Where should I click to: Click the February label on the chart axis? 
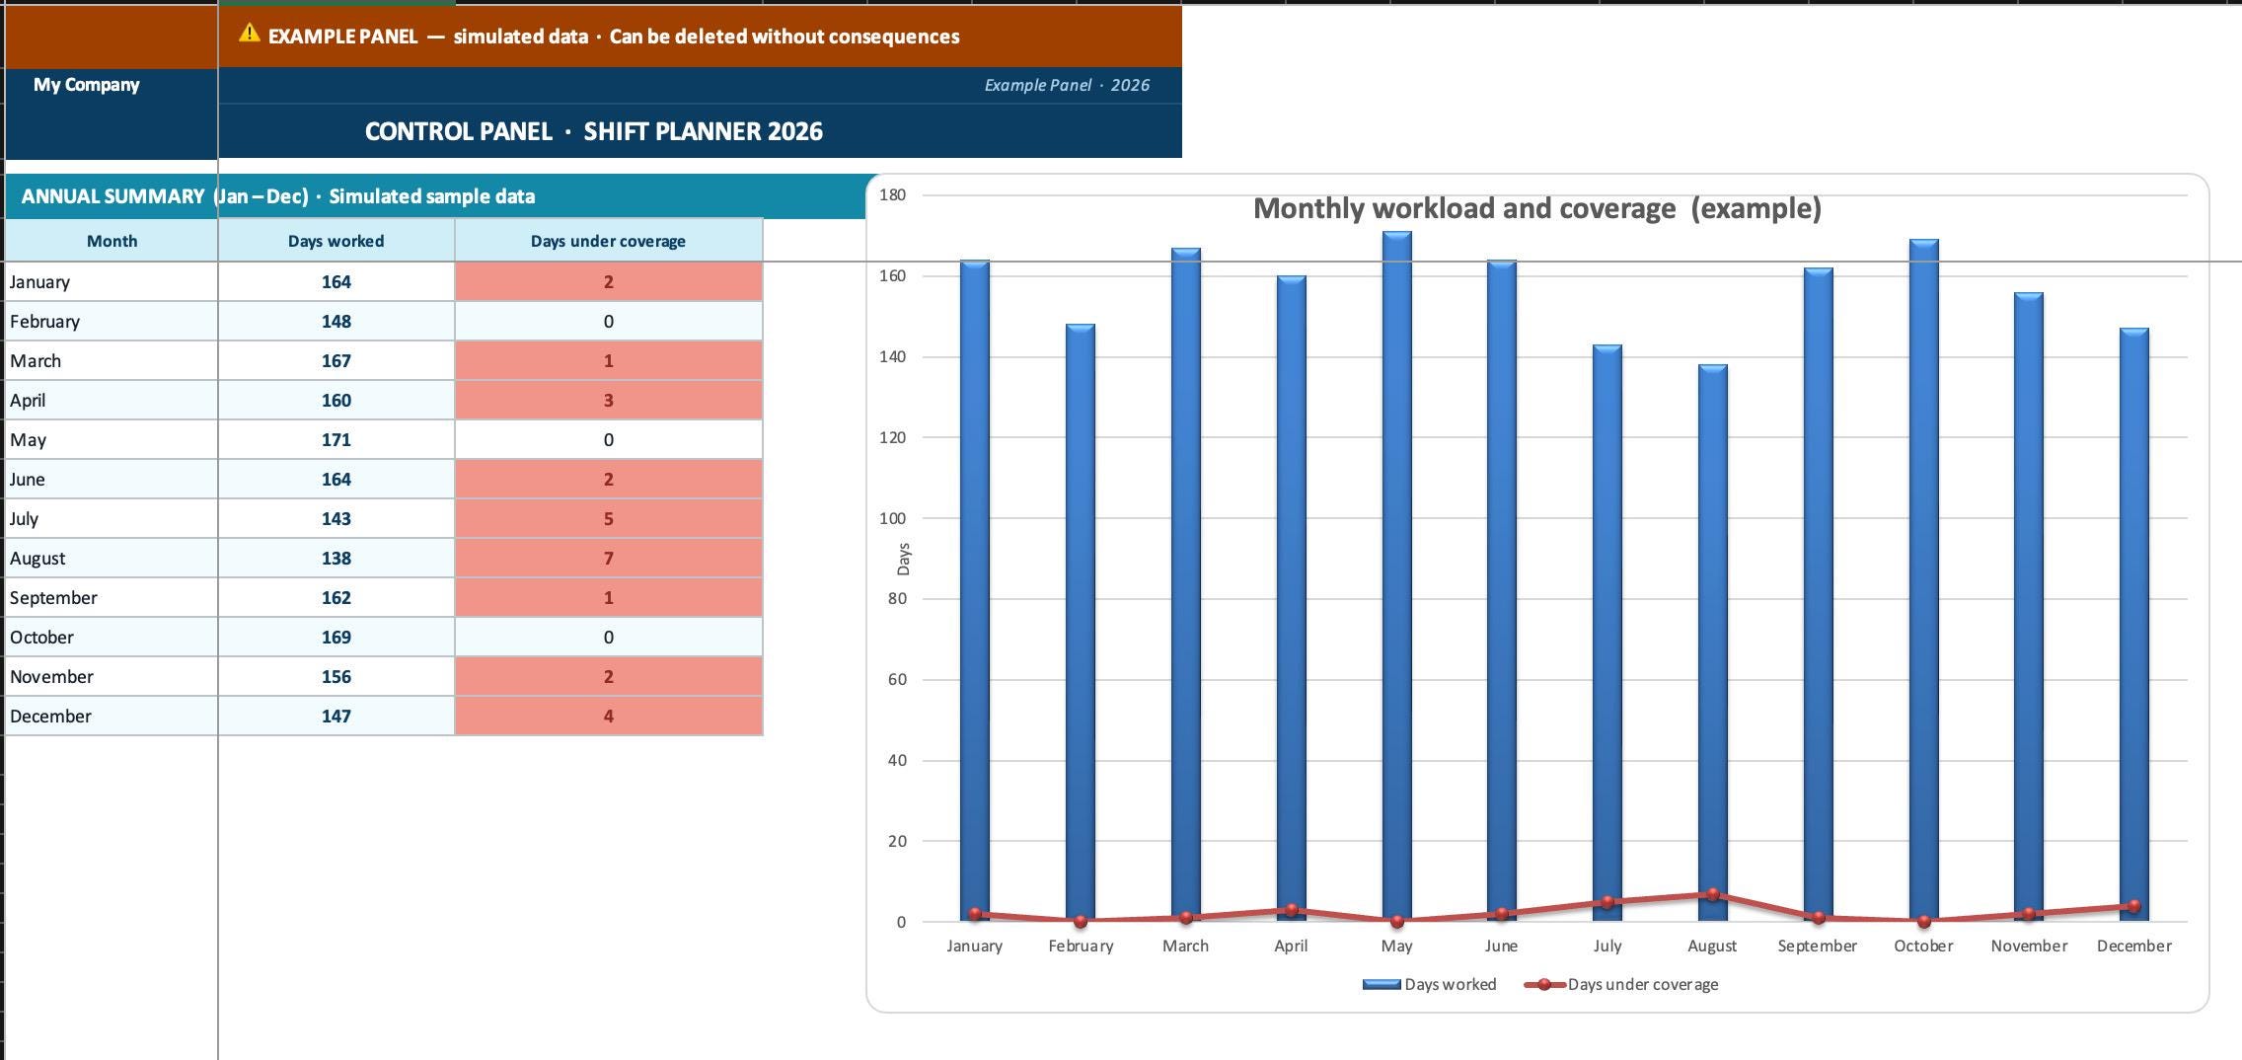pos(1081,946)
